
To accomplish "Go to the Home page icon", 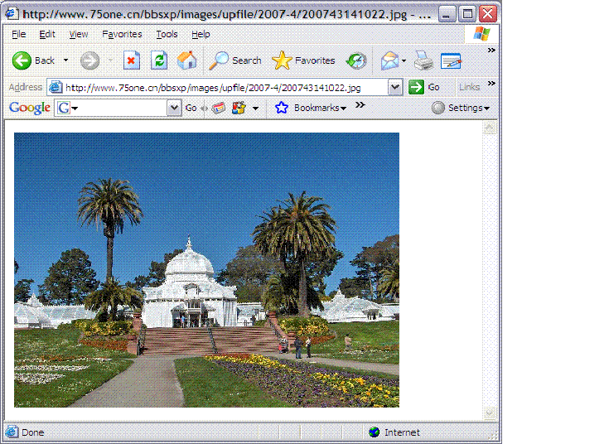I will [187, 60].
